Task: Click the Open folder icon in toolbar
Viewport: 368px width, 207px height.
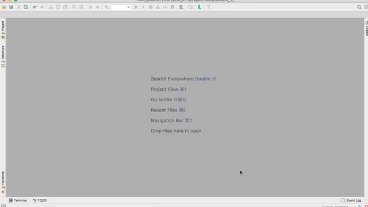Action: point(4,7)
